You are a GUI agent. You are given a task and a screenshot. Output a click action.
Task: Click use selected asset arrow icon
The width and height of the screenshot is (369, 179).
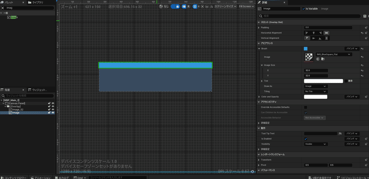click(x=318, y=59)
